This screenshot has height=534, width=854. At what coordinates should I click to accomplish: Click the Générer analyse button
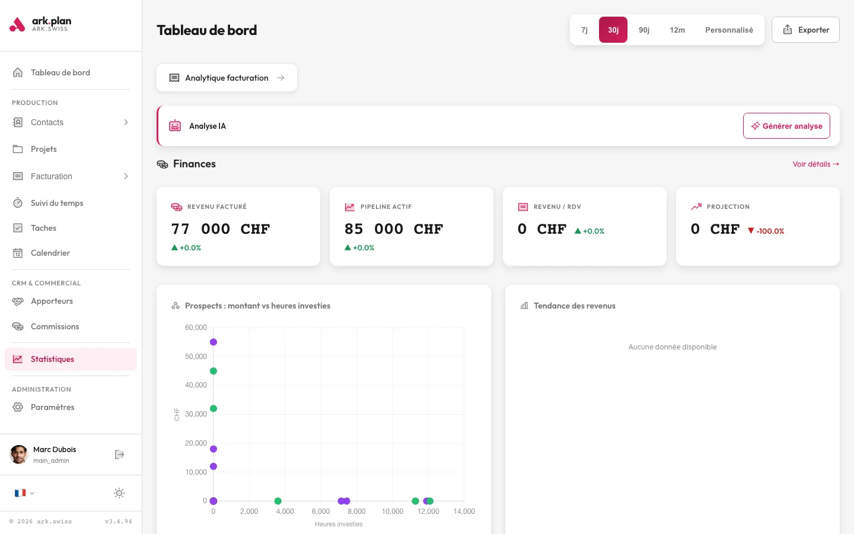(786, 126)
